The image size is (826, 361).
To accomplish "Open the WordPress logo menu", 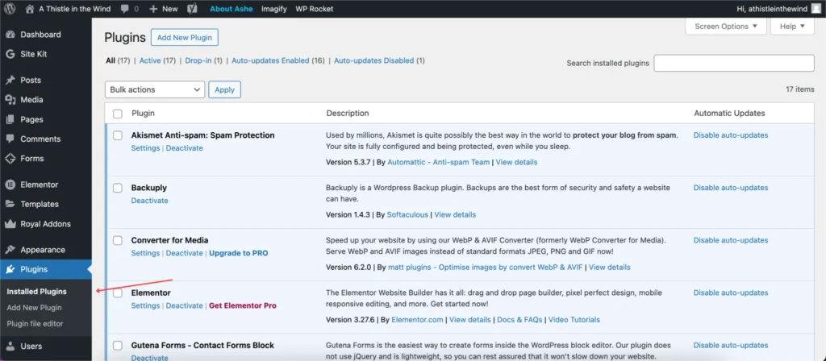I will (10, 9).
